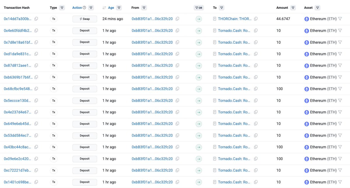Open the Asset column filter dropdown
This screenshot has height=188, width=350.
click(x=317, y=8)
